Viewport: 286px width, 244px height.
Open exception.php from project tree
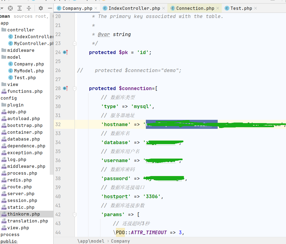pyautogui.click(x=25, y=153)
